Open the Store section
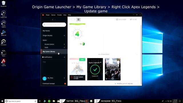Image resolution: width=183 pixels, height=103 pixels. point(45,40)
